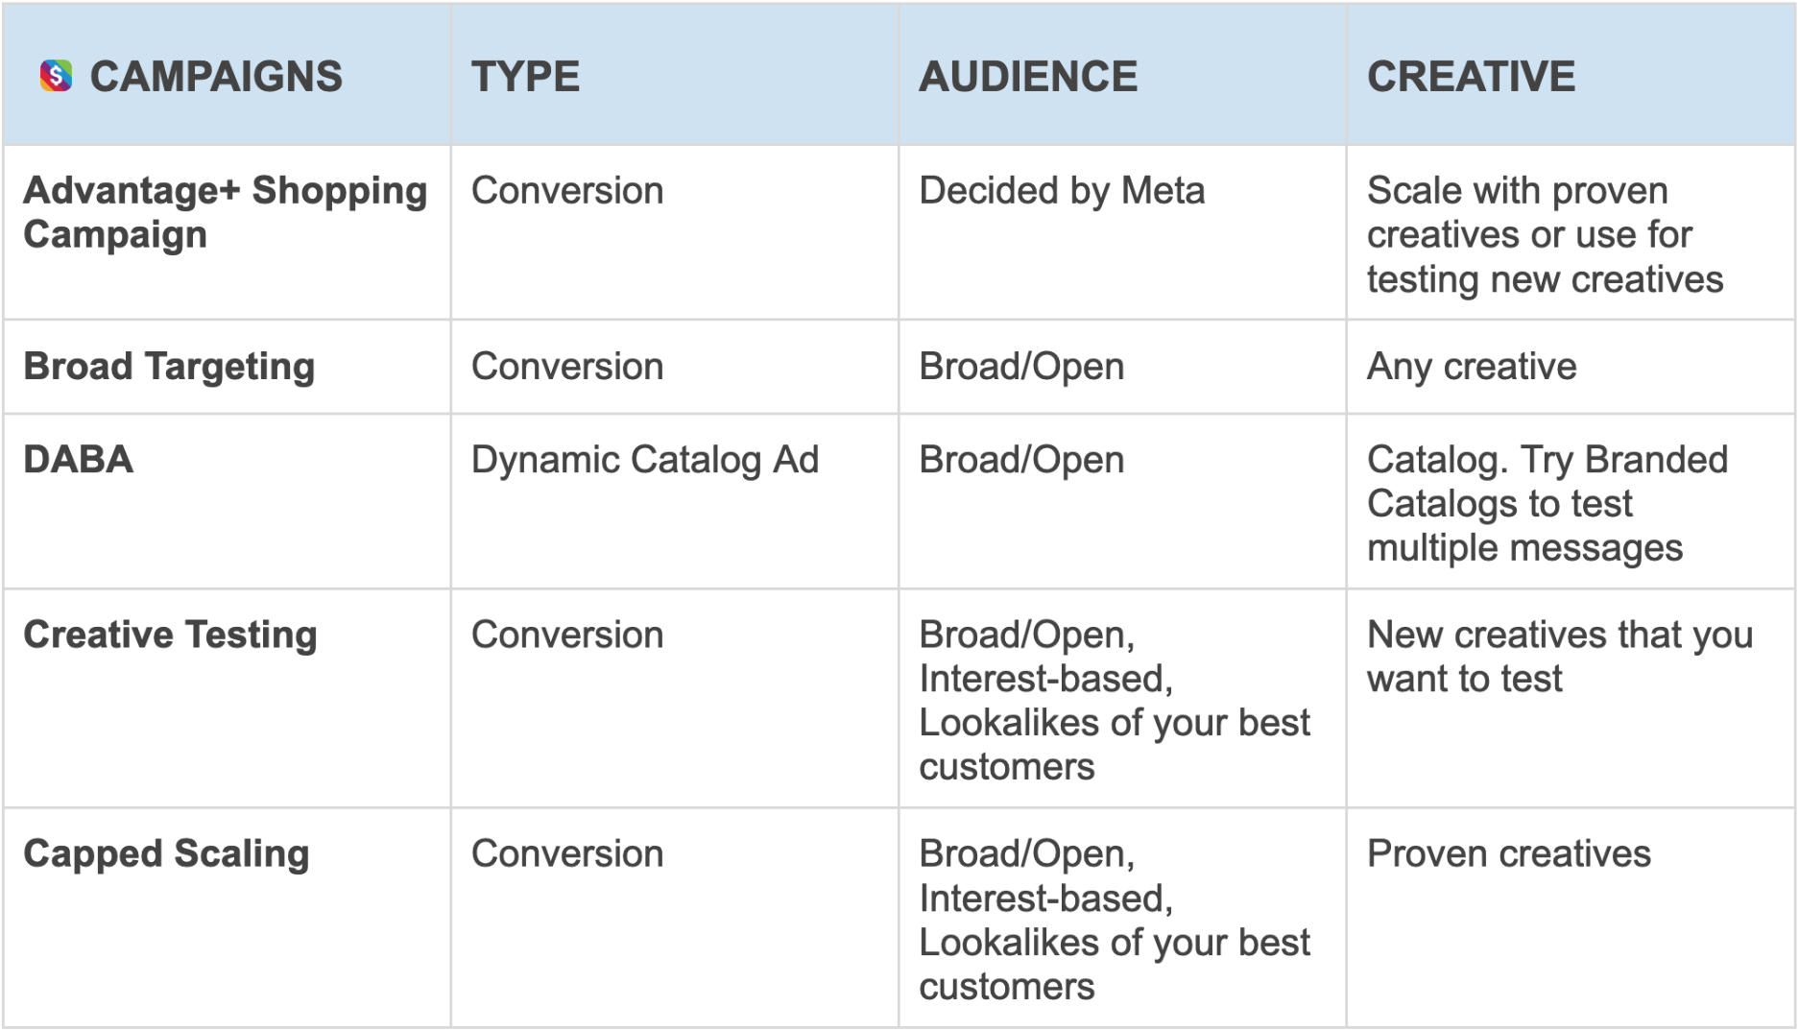Screen dimensions: 1799x1031
Task: Click the Any creative cell
Action: point(1472,367)
